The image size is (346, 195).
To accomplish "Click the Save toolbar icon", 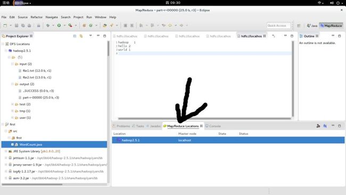I will pos(17,26).
